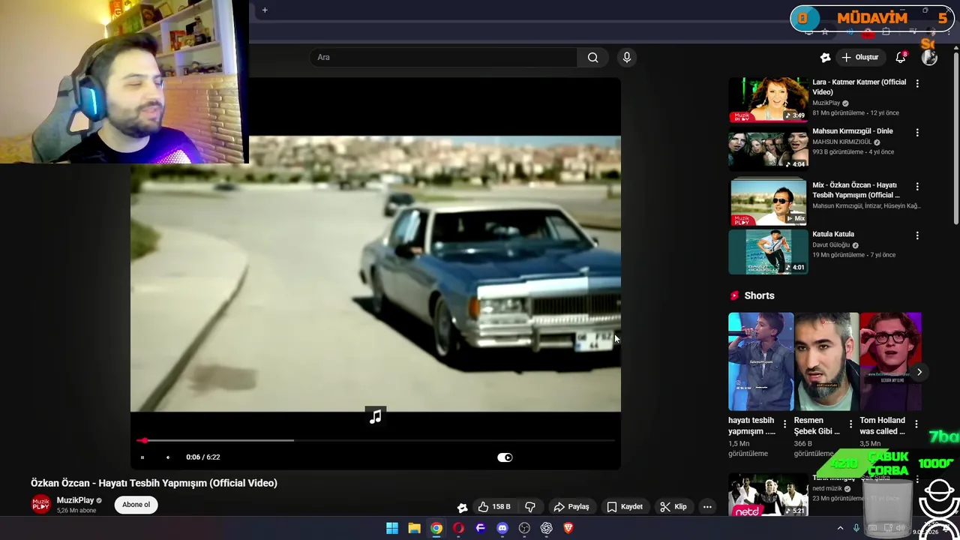
Task: Open Katula Katula video thumbnail
Action: click(768, 252)
